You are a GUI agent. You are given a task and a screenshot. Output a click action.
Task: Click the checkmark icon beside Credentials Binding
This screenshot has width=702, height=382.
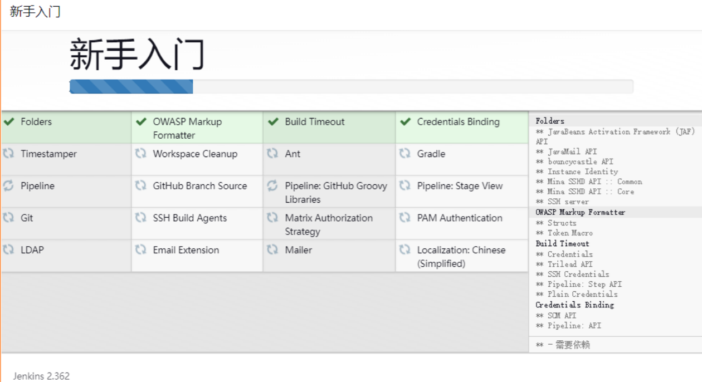point(406,121)
